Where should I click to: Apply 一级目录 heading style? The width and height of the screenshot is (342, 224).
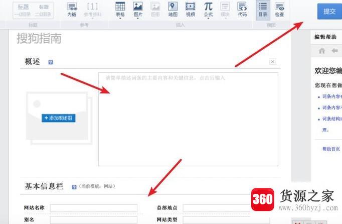(x=23, y=10)
